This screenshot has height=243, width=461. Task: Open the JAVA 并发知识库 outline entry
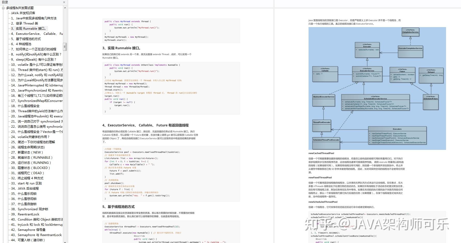point(23,13)
